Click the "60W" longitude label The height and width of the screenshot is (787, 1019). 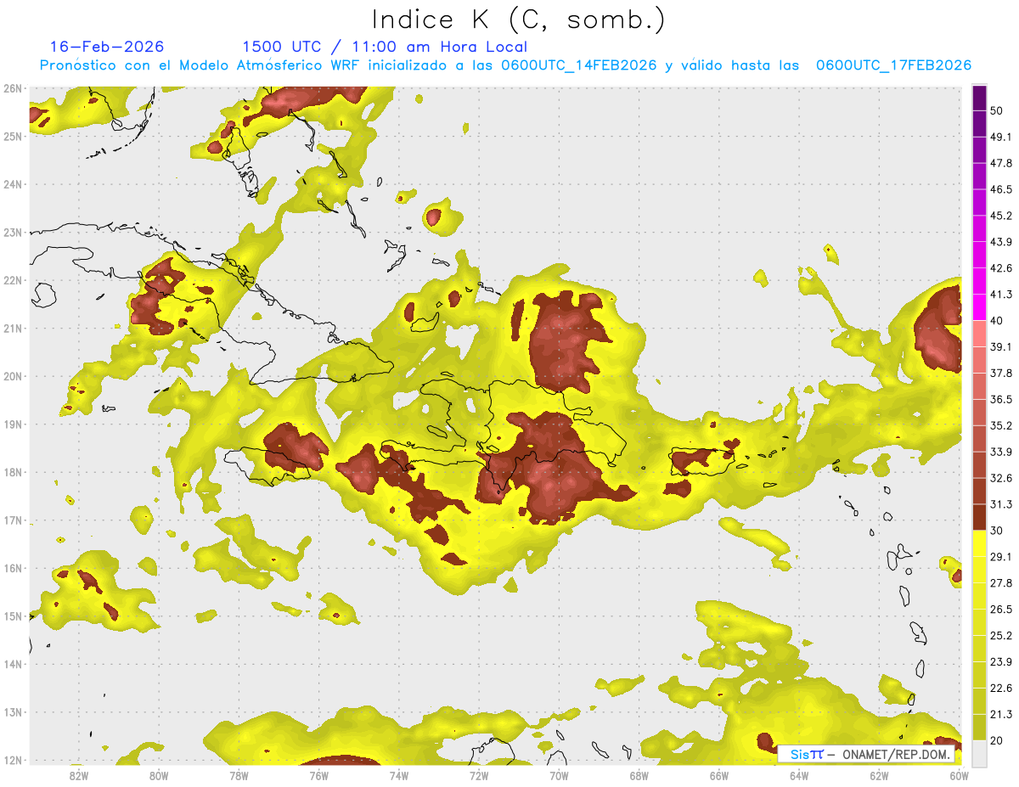(960, 775)
